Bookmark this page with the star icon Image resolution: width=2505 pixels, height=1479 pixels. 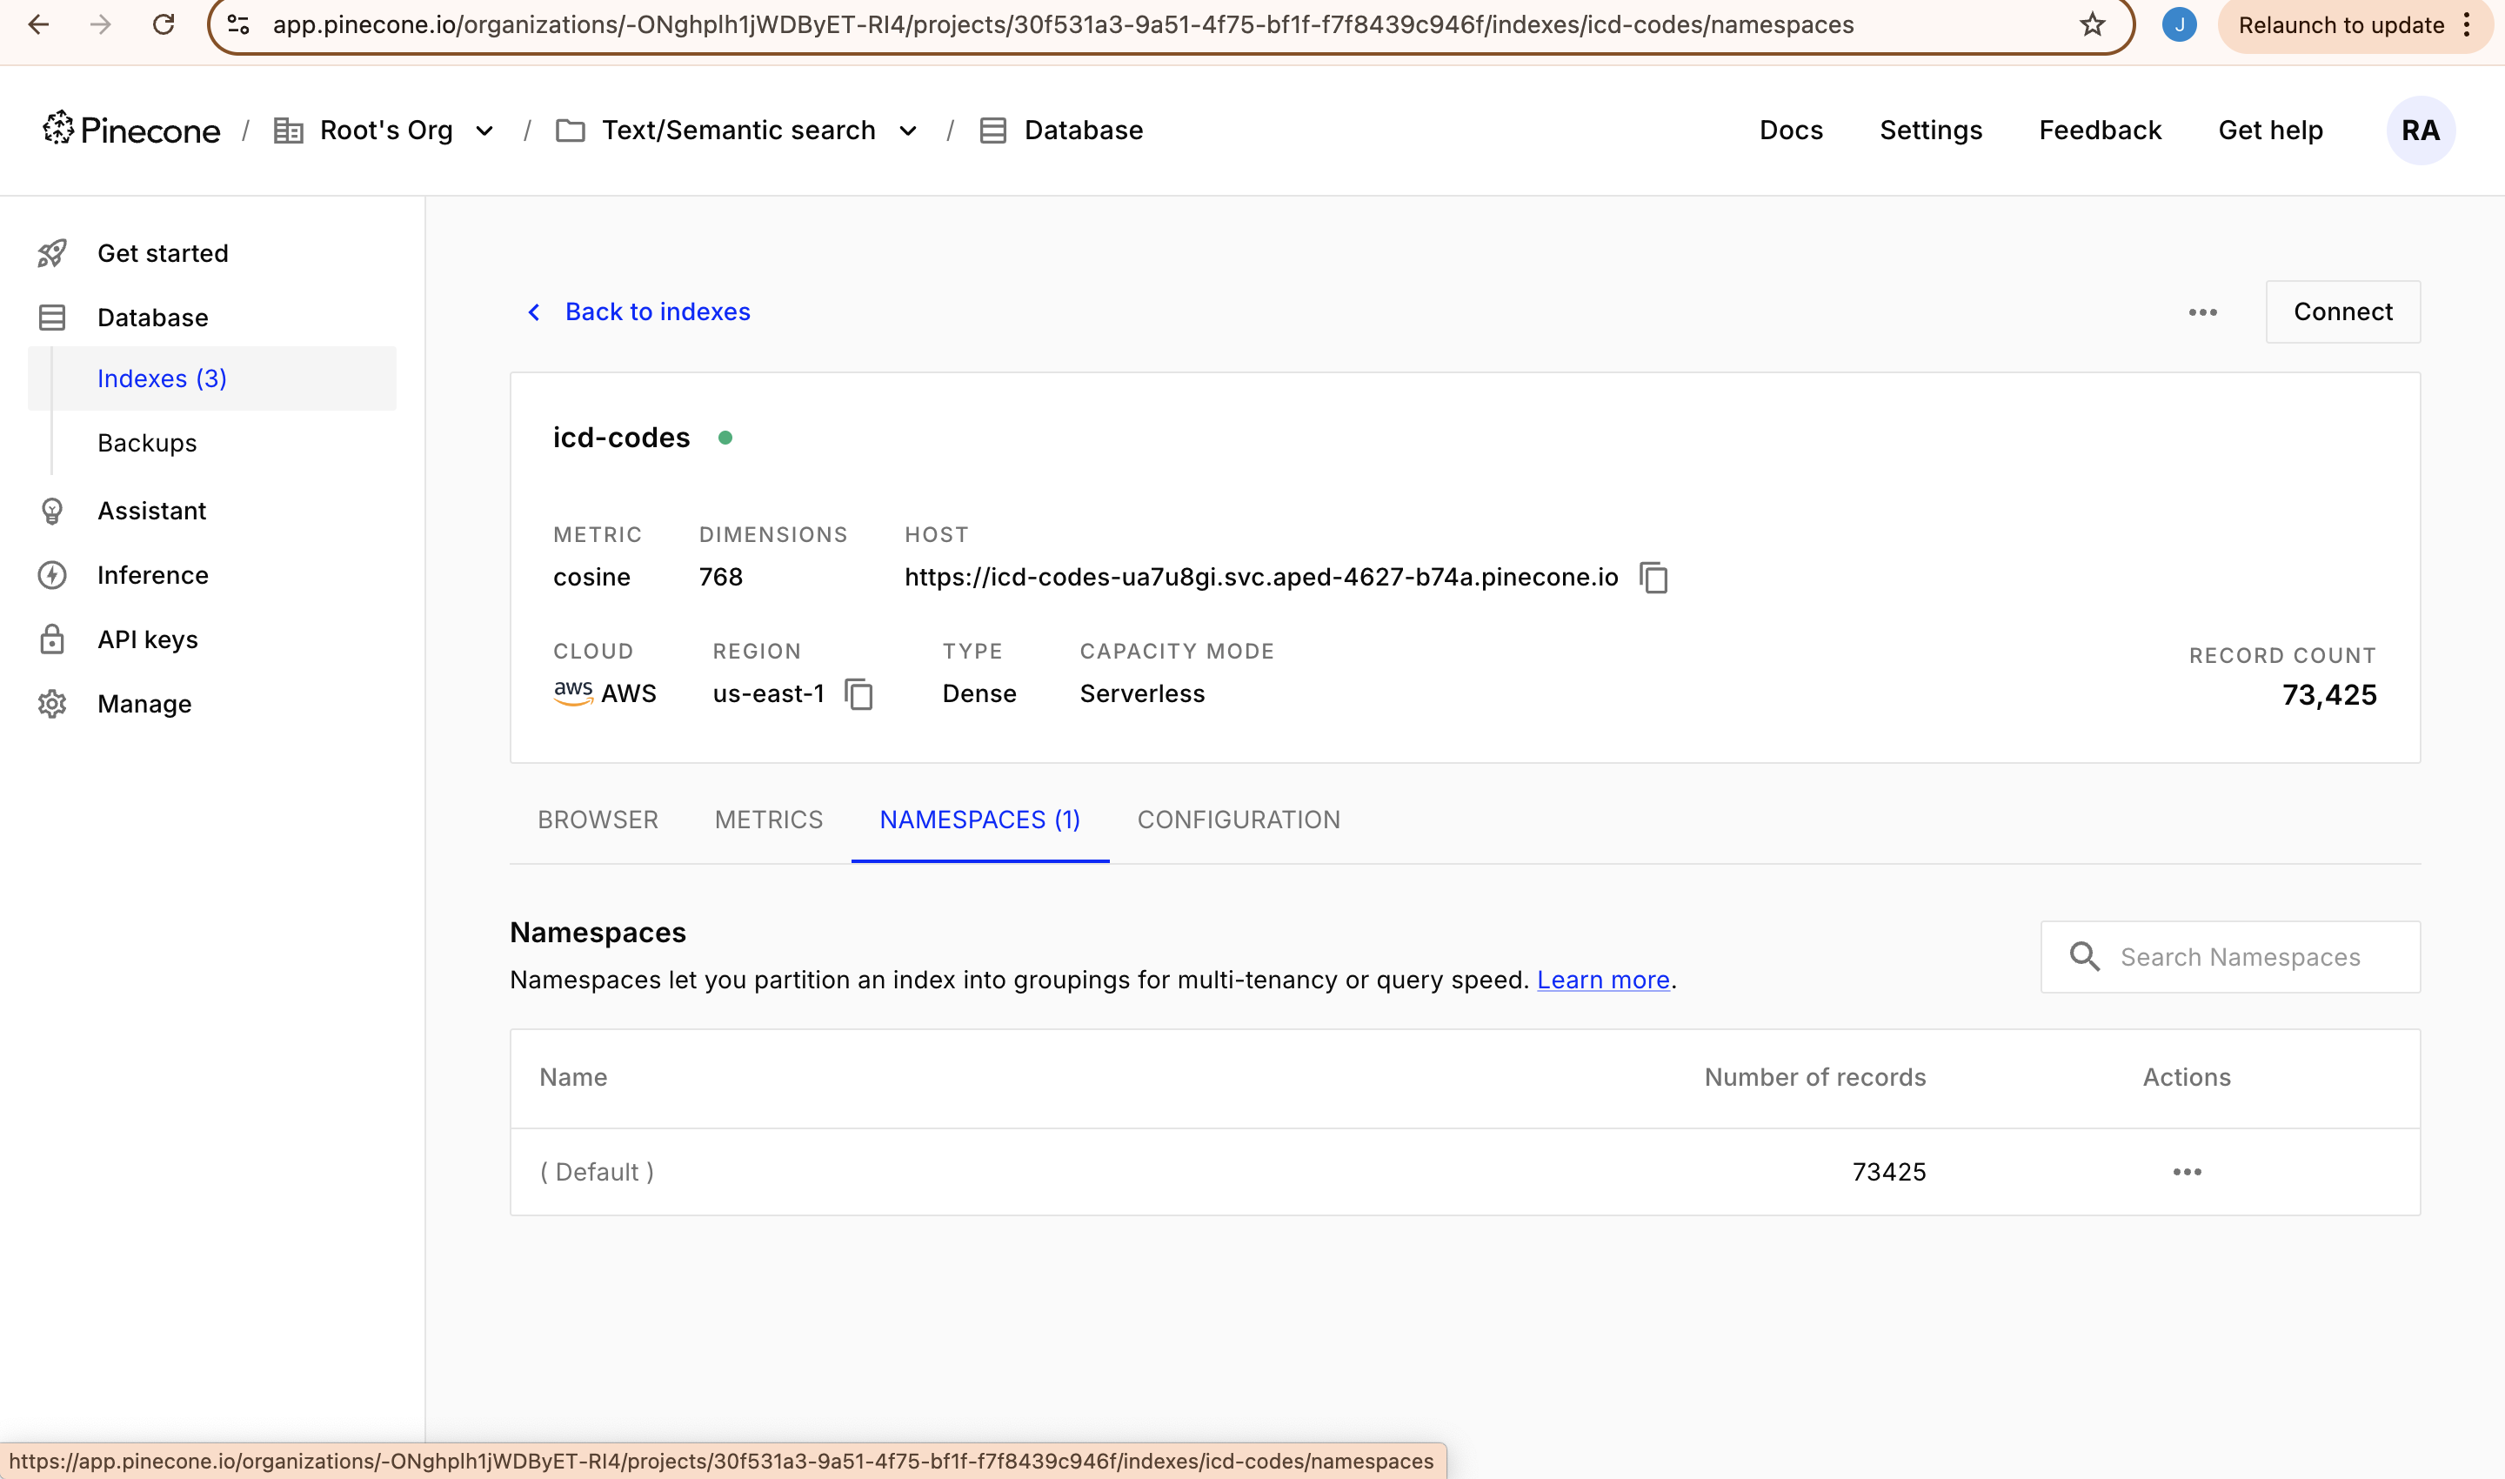point(2092,25)
